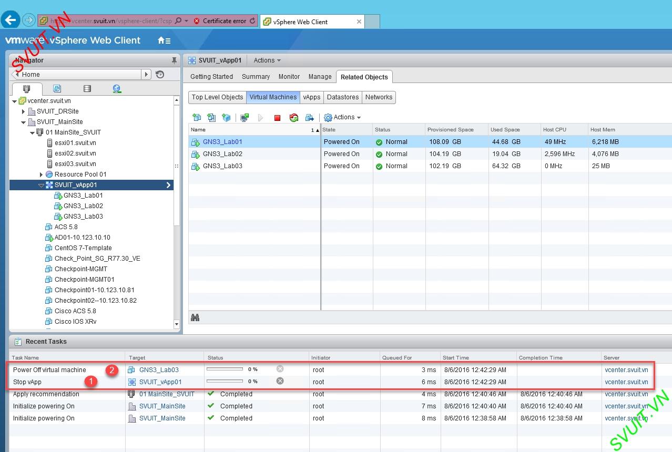Show the vApps related objects
The height and width of the screenshot is (452, 672).
click(312, 97)
